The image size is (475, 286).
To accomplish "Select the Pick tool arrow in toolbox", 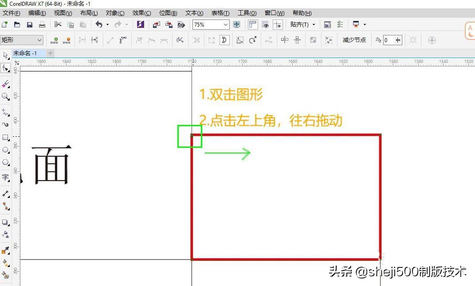I will coord(5,55).
